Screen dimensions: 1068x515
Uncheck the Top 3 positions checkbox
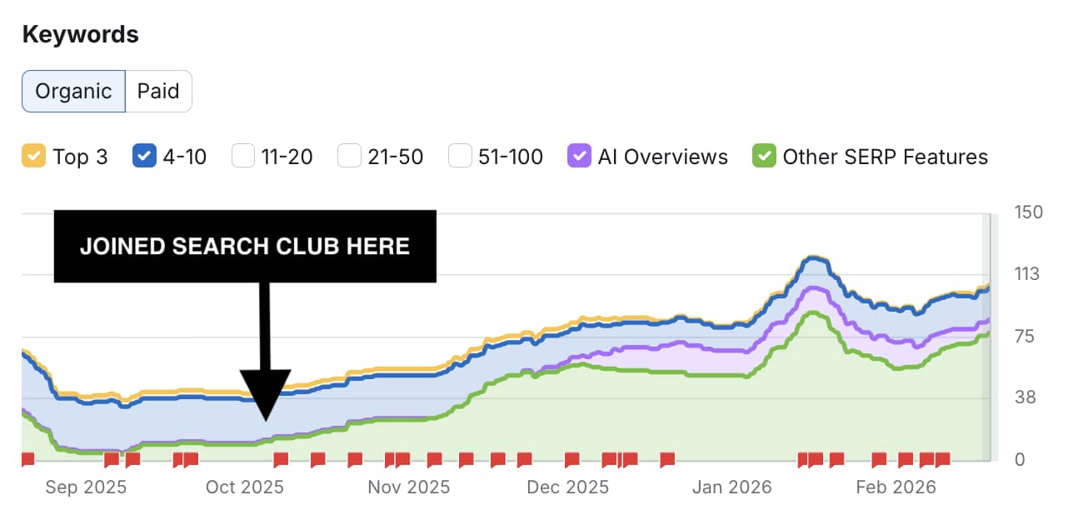tap(33, 156)
